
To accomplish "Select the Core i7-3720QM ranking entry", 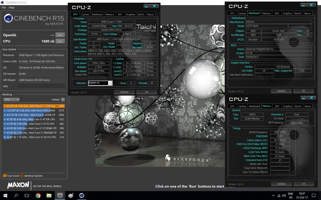I will (34, 128).
